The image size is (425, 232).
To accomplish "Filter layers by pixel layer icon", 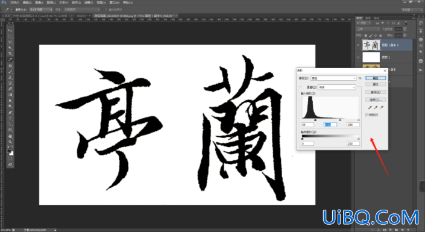I will 377,23.
